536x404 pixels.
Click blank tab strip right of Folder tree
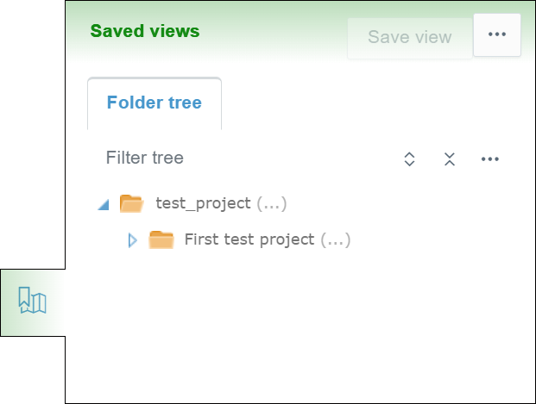tap(371, 103)
